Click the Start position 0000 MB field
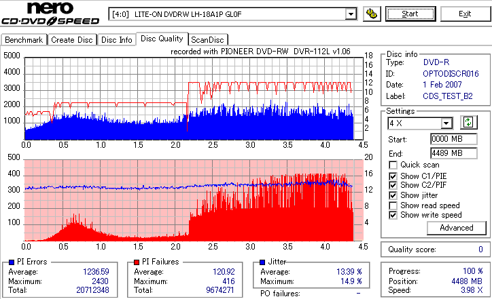The width and height of the screenshot is (492, 299). (454, 139)
